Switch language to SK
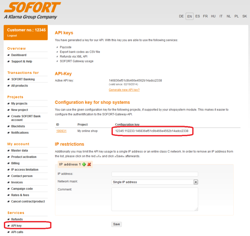The height and width of the screenshot is (236, 250). [245, 16]
